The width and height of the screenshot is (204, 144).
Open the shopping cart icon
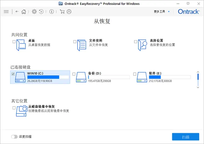click(62, 11)
